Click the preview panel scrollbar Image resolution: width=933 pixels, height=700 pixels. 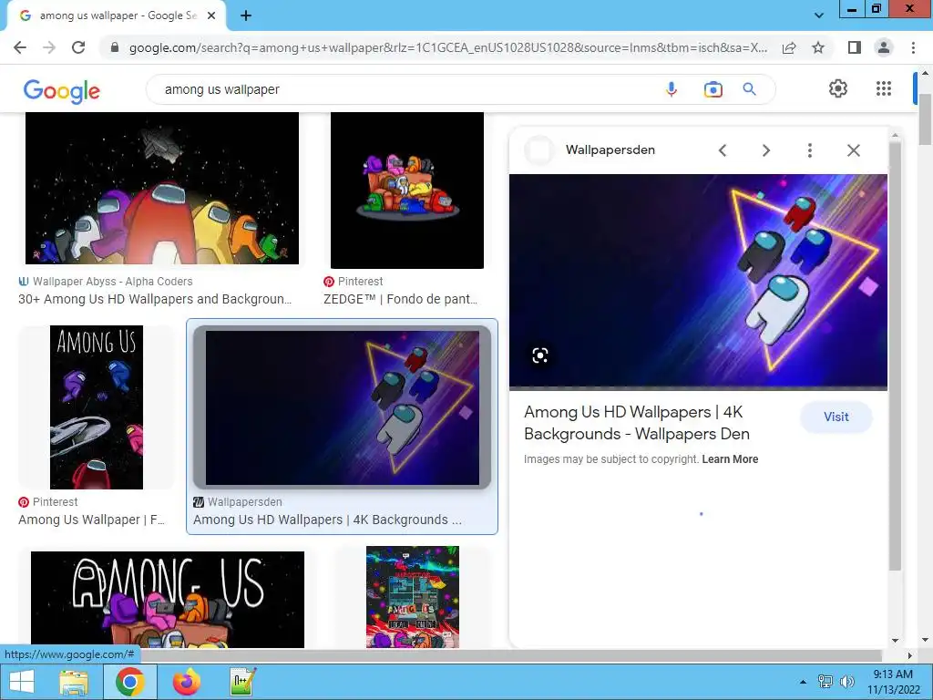895,355
